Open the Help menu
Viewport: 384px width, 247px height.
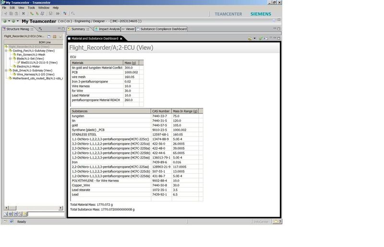click(56, 8)
